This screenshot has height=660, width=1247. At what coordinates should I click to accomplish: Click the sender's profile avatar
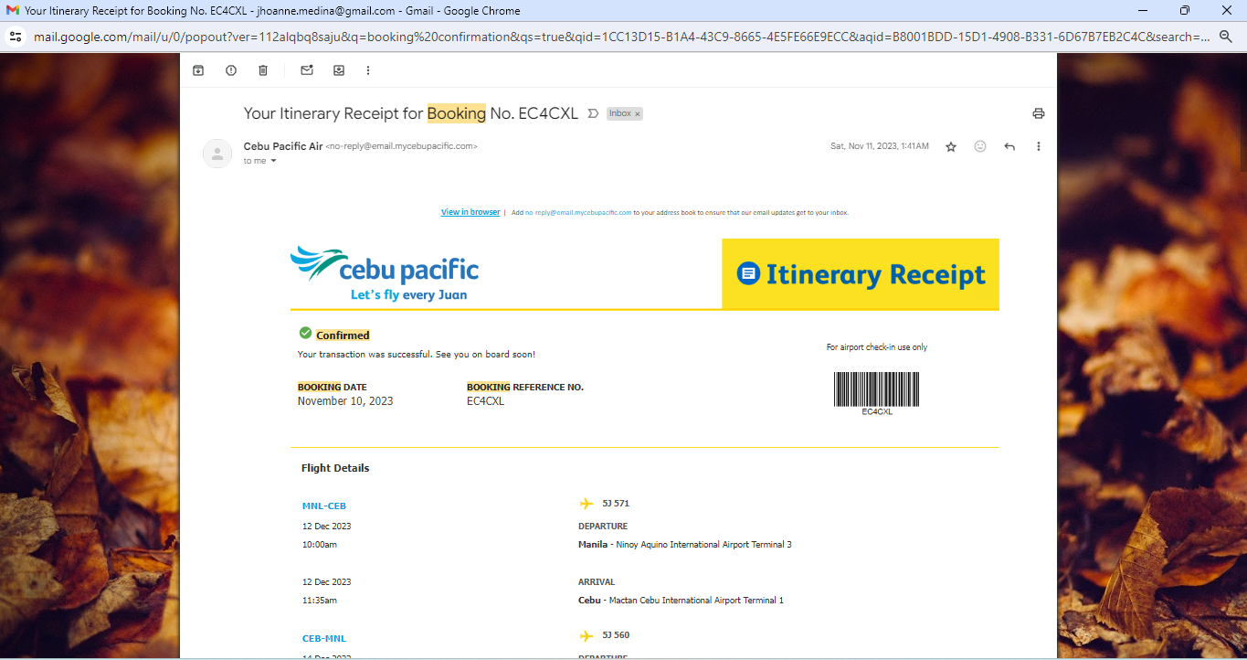click(x=217, y=154)
